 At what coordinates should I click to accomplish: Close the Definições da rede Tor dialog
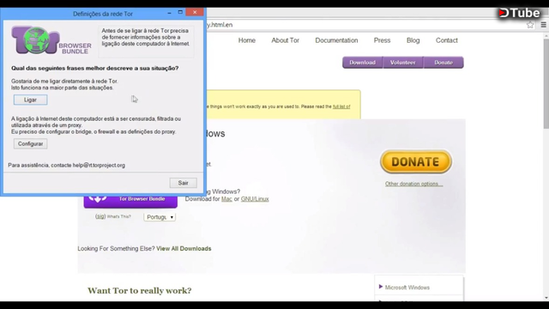click(195, 12)
